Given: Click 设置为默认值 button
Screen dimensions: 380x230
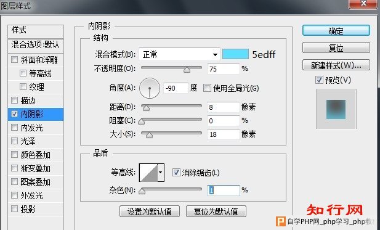Looking at the screenshot, I should pos(150,212).
